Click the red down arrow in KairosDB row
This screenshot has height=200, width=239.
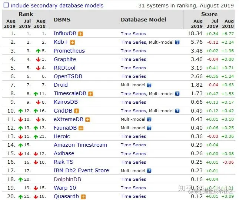(38, 102)
